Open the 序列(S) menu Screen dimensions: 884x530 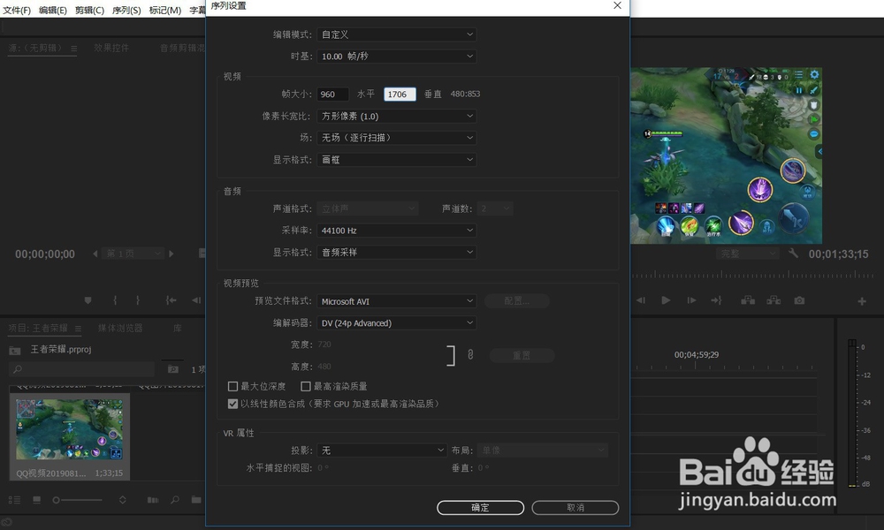[126, 10]
